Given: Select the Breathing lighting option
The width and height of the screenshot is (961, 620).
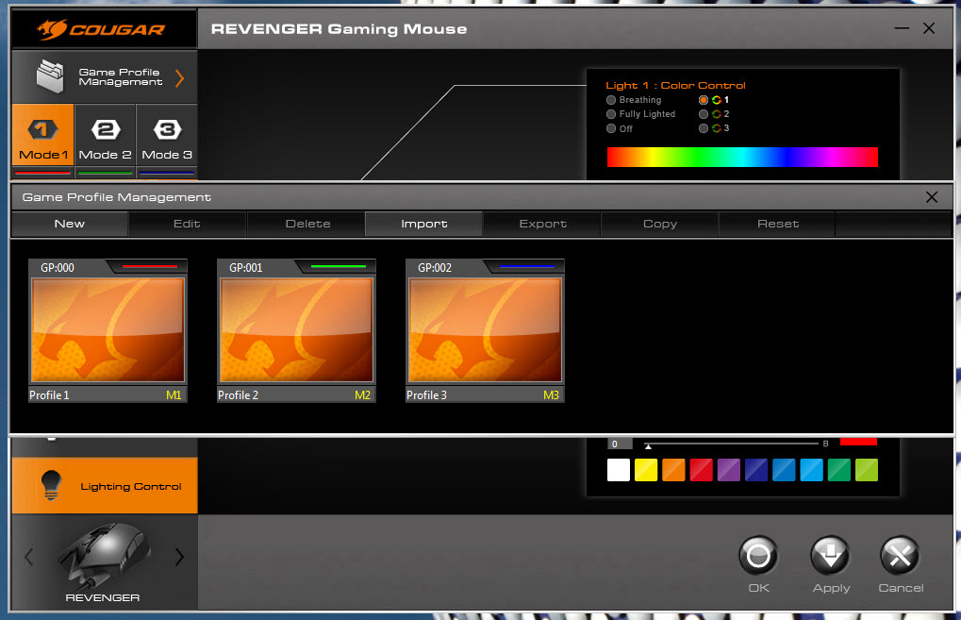Looking at the screenshot, I should coord(611,100).
